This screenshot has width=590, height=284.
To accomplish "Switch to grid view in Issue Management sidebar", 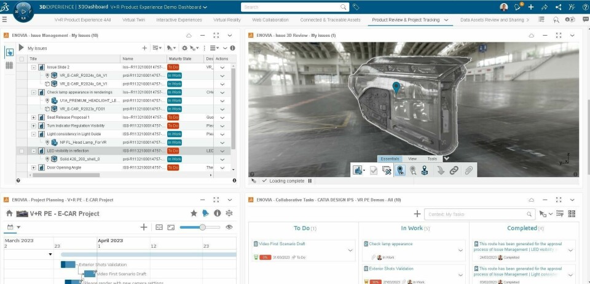I will [x=9, y=65].
